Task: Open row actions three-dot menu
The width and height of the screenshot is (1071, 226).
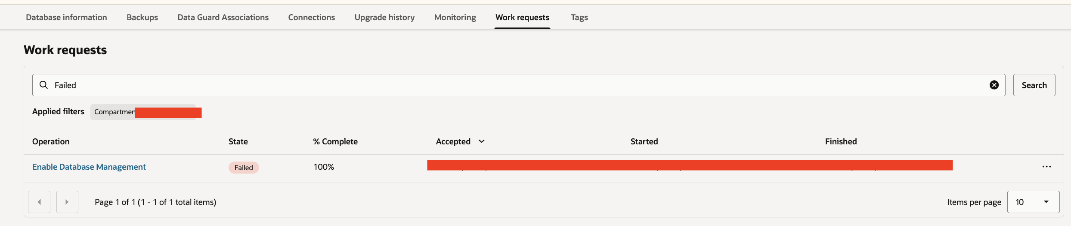Action: coord(1046,167)
